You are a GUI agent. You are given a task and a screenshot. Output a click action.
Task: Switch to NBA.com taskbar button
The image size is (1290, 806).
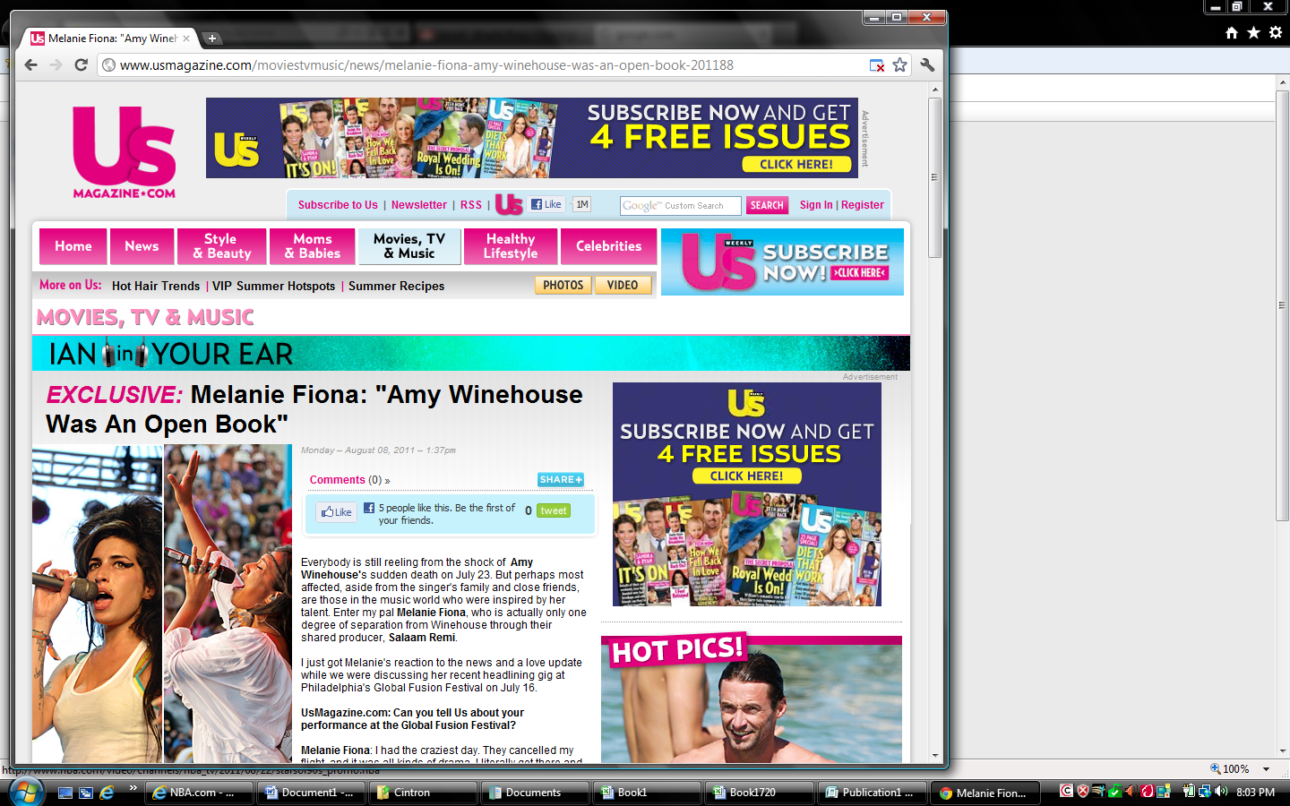[x=199, y=793]
